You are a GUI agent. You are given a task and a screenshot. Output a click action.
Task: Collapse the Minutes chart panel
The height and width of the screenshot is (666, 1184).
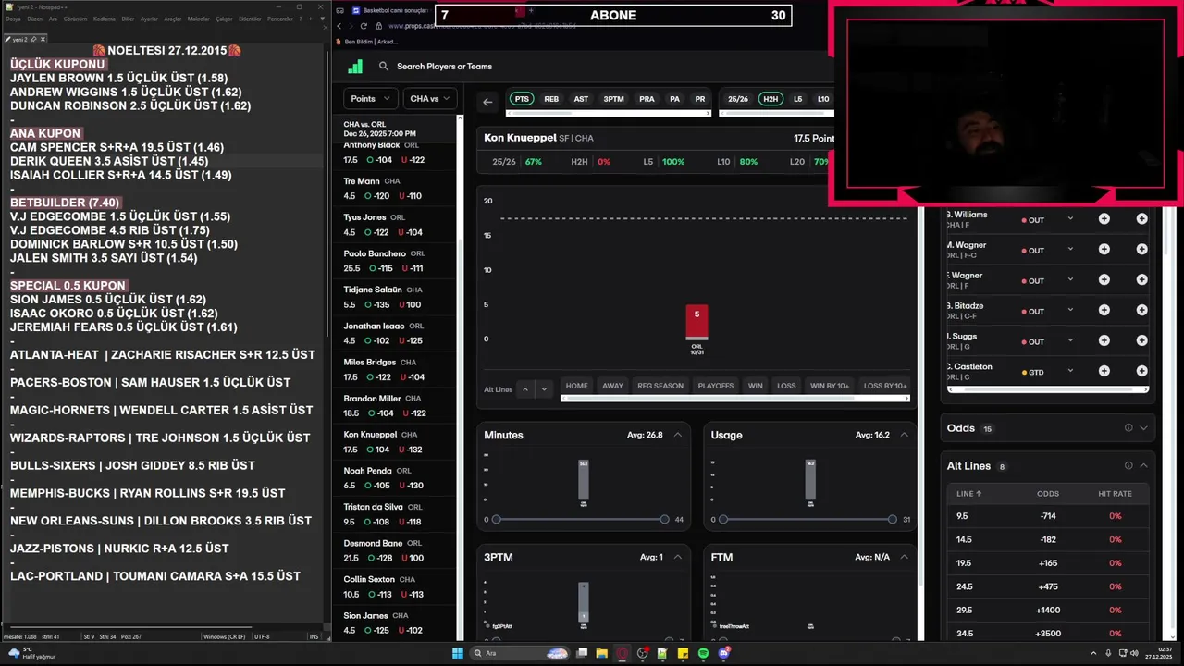tap(678, 435)
